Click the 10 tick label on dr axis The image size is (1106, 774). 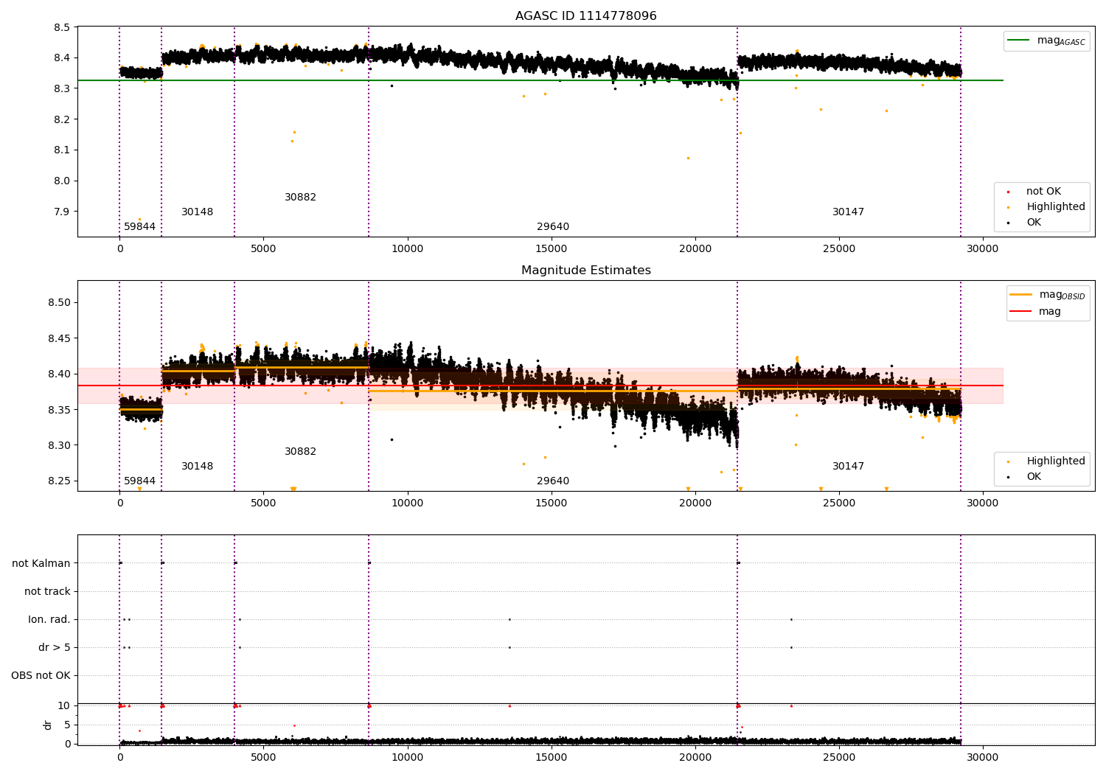[64, 705]
